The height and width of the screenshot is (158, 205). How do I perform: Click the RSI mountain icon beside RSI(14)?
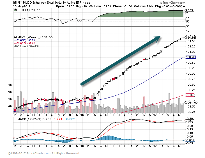coord(15,10)
